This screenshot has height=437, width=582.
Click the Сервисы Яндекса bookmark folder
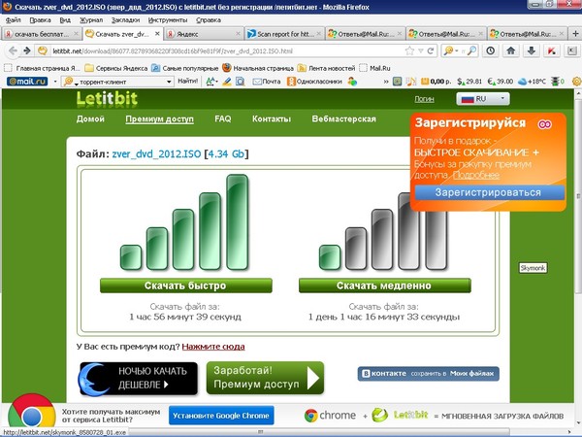115,68
